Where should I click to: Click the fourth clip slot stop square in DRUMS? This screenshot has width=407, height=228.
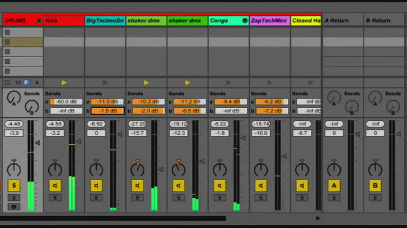tap(7, 61)
